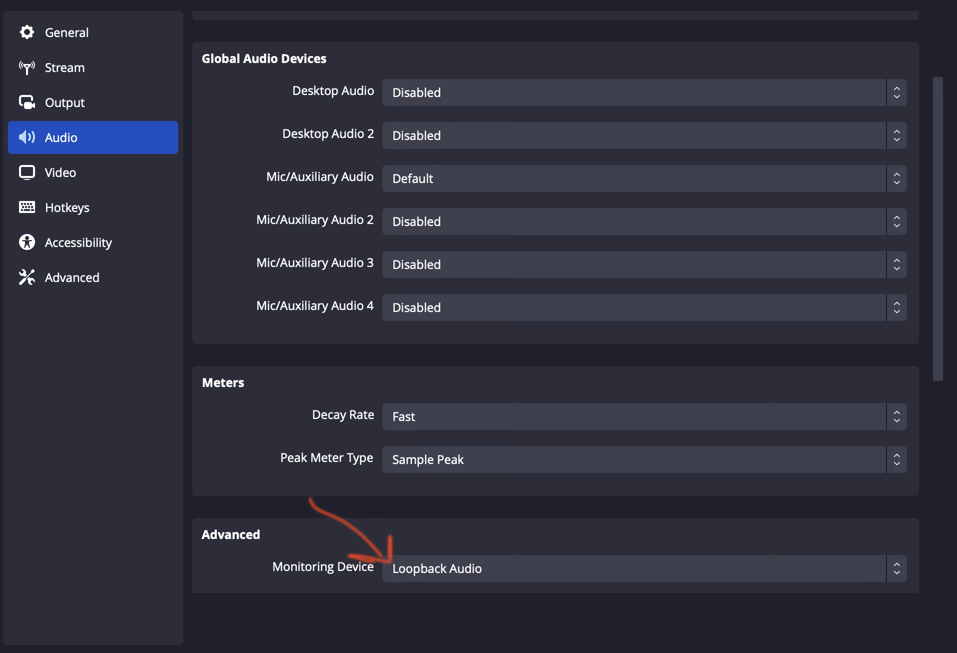957x653 pixels.
Task: Switch to the Audio settings tab
Action: tap(61, 137)
